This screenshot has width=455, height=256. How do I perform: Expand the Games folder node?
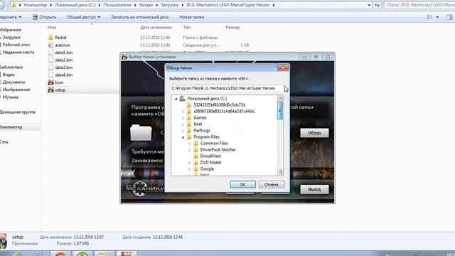183,118
